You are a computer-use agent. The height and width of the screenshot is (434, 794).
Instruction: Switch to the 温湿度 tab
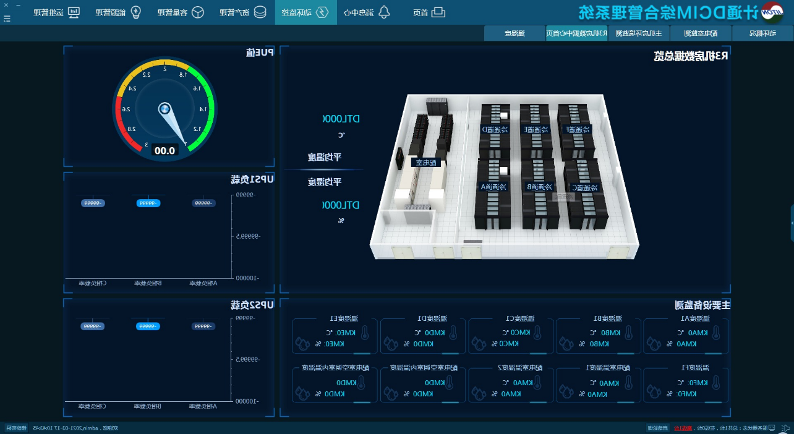(x=514, y=33)
